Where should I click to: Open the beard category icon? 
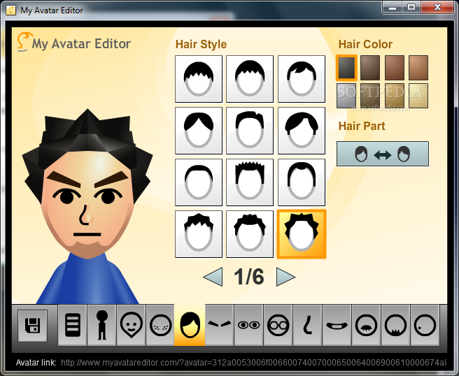click(x=395, y=325)
